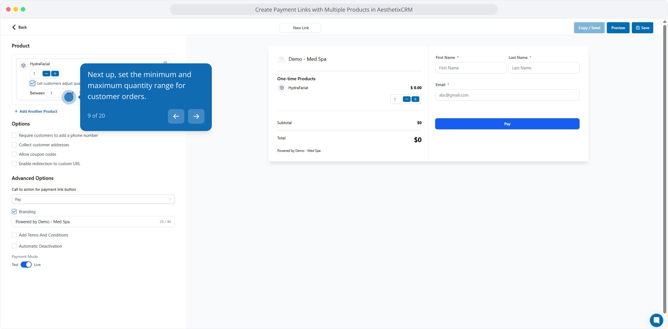
Task: Go to previous tour step arrow
Action: coord(176,116)
